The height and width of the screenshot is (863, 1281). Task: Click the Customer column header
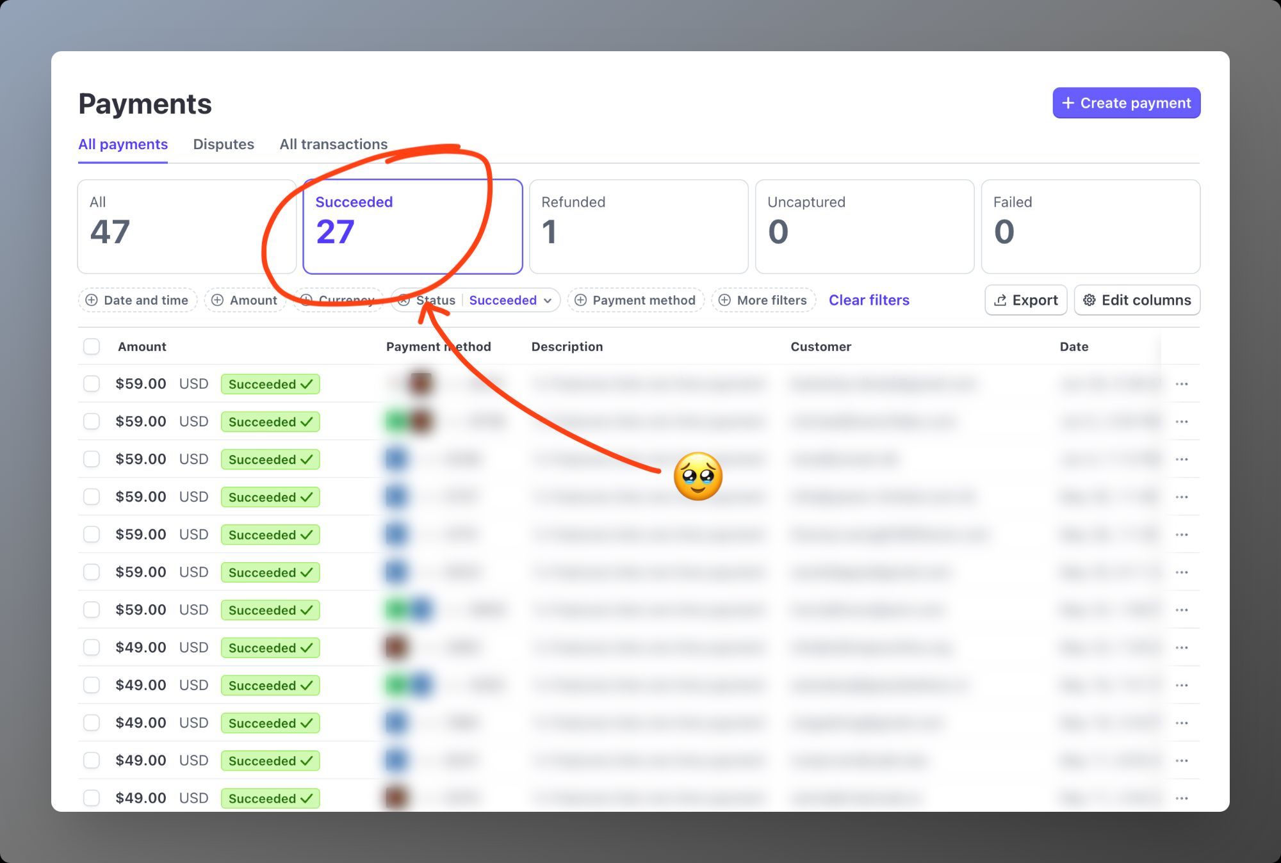tap(820, 346)
